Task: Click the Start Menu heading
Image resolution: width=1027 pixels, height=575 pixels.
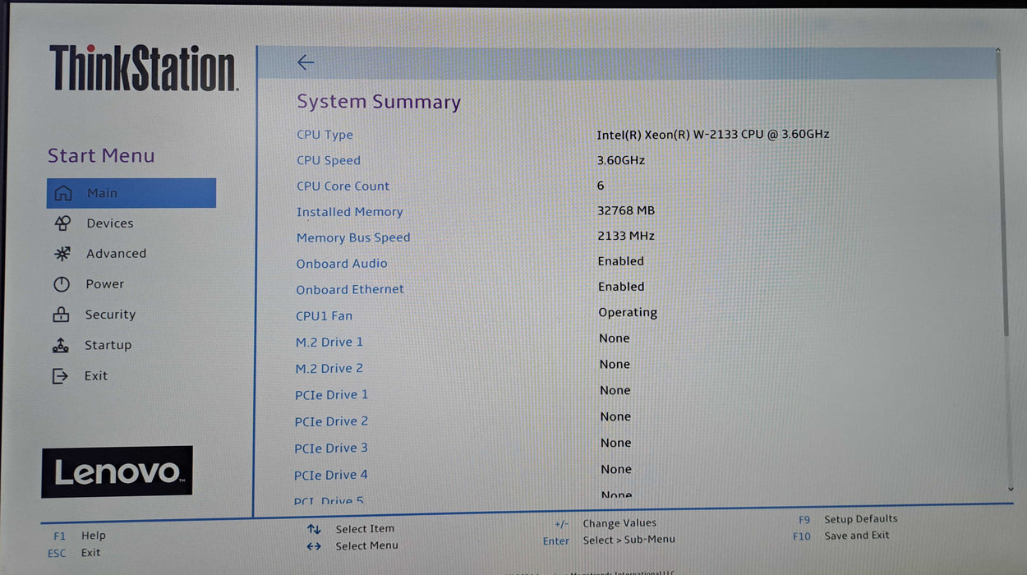Action: coord(101,156)
